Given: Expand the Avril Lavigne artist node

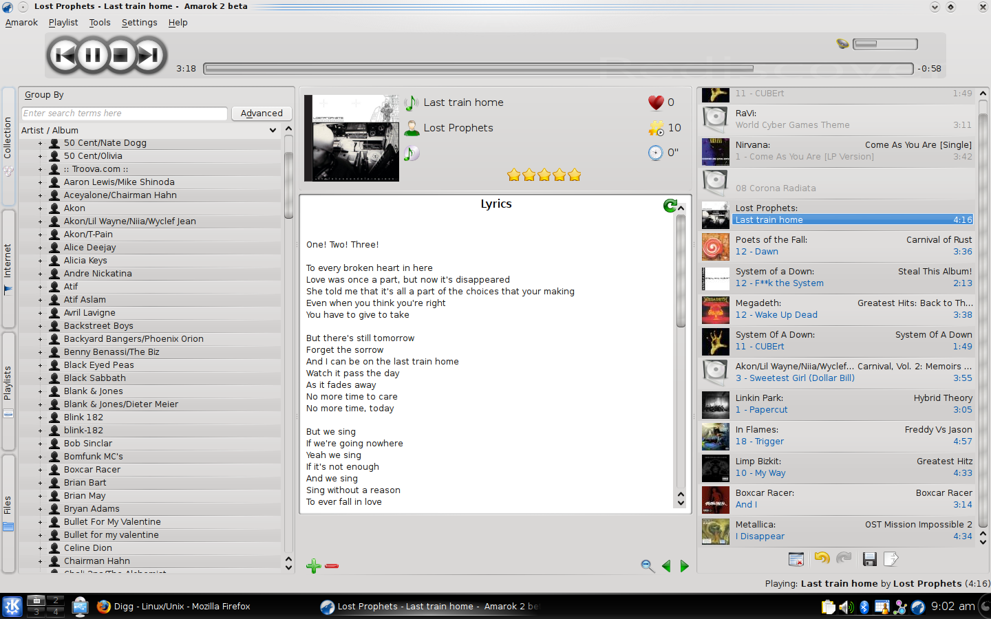Looking at the screenshot, I should click(x=40, y=313).
